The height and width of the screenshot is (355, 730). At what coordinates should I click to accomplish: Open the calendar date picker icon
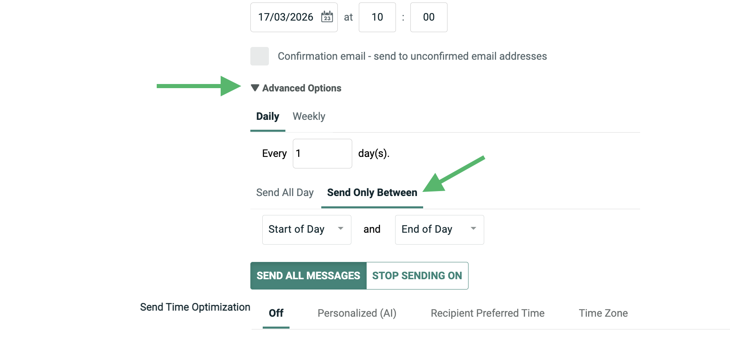point(327,17)
